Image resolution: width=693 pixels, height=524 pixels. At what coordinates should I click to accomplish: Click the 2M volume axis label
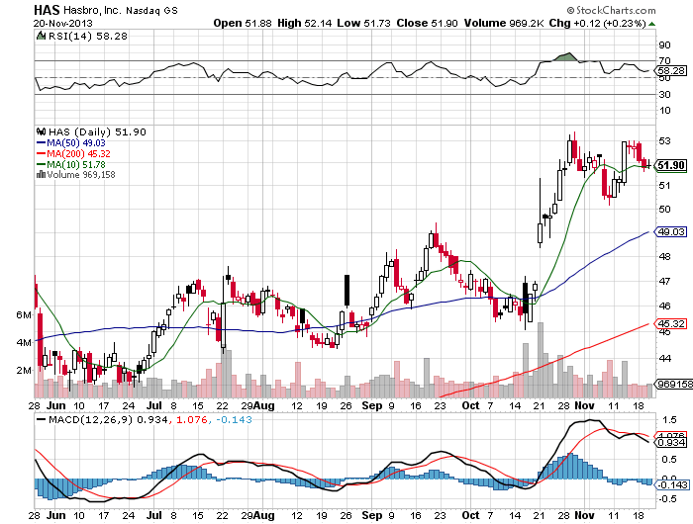point(25,370)
